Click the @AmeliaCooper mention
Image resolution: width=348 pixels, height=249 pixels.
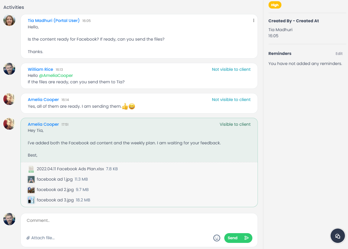tap(56, 76)
